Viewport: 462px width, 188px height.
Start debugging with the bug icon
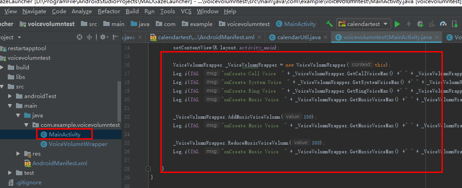(420, 24)
